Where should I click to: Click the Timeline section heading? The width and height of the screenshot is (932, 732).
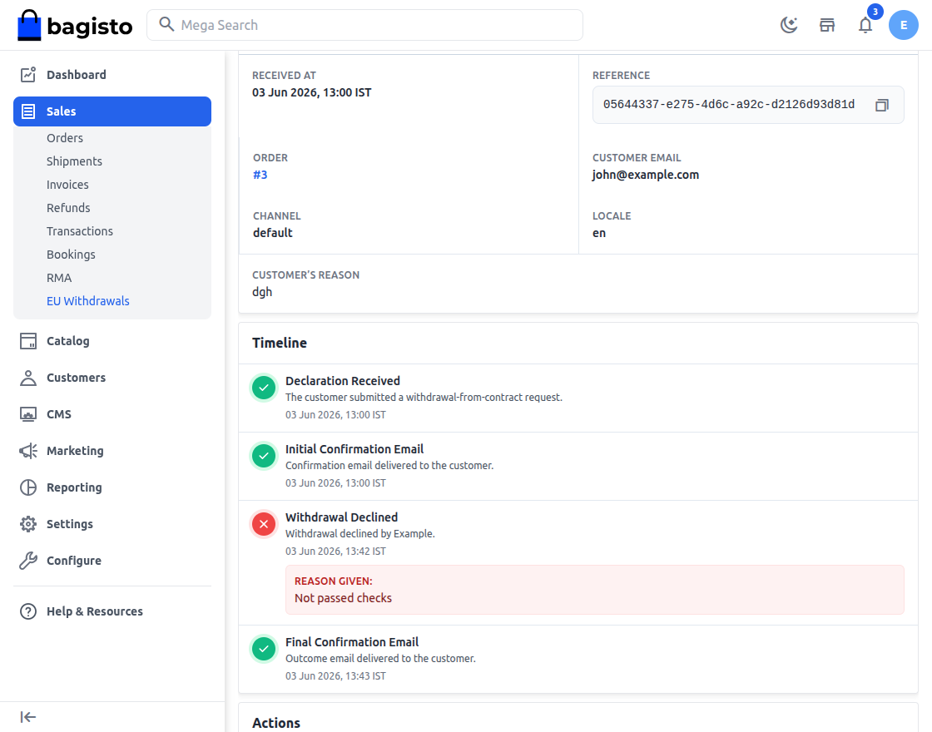(280, 343)
